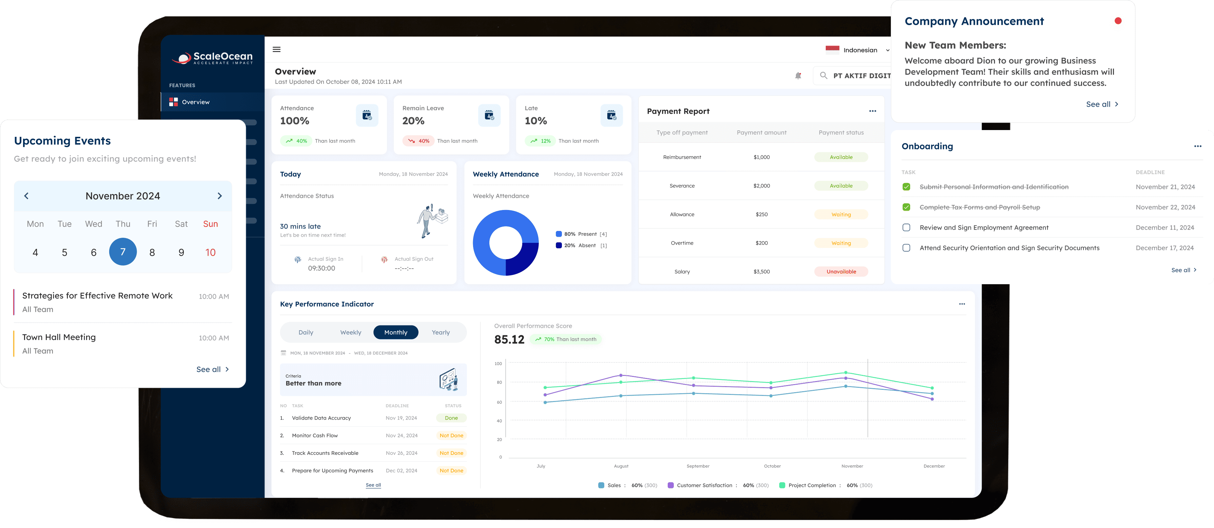Select day 8 in November calendar
The width and height of the screenshot is (1214, 528).
point(152,253)
